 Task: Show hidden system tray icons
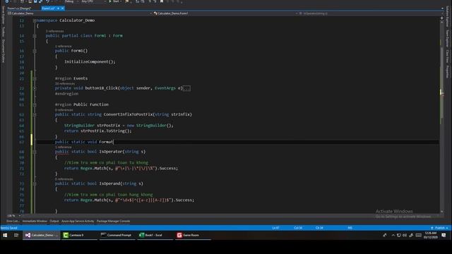click(393, 235)
